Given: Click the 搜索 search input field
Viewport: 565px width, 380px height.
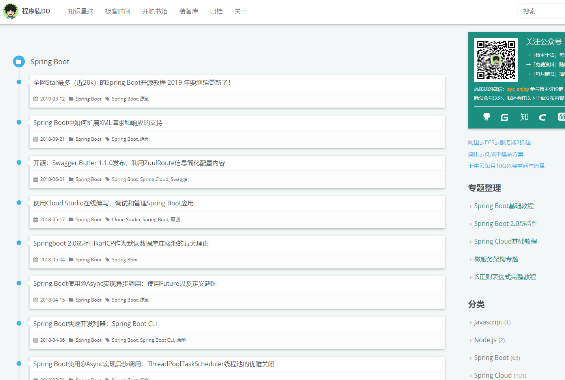Looking at the screenshot, I should [544, 11].
